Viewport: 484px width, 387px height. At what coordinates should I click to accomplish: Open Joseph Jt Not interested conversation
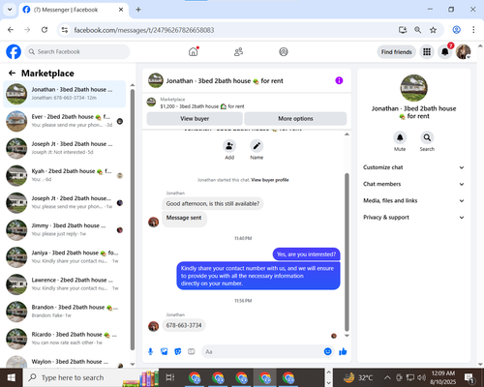(x=65, y=148)
